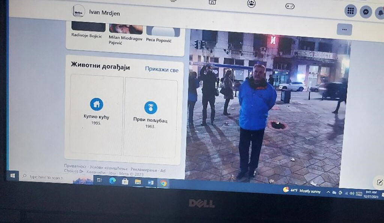The height and width of the screenshot is (223, 384).
Task: Open the three-dots post options menu
Action: point(344,30)
